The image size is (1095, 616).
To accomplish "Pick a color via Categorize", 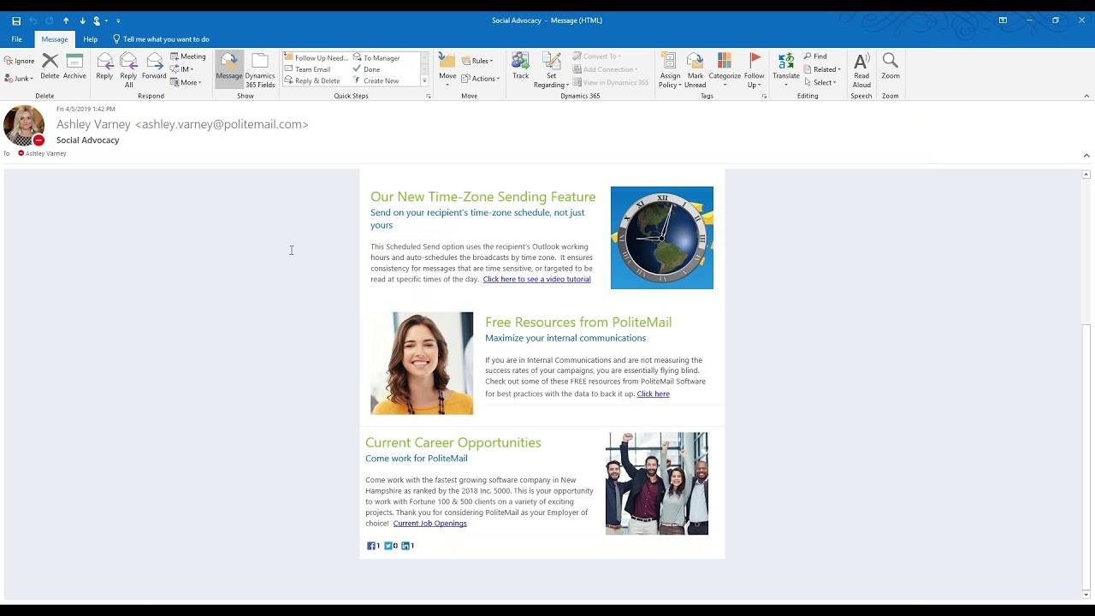I will (725, 67).
